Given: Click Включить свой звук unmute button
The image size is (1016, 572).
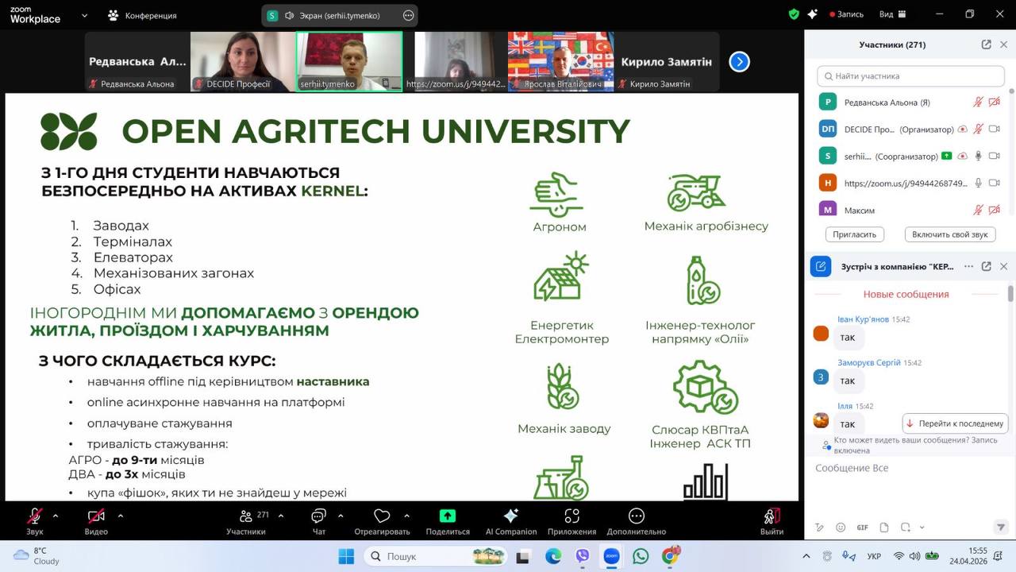Looking at the screenshot, I should (x=950, y=234).
